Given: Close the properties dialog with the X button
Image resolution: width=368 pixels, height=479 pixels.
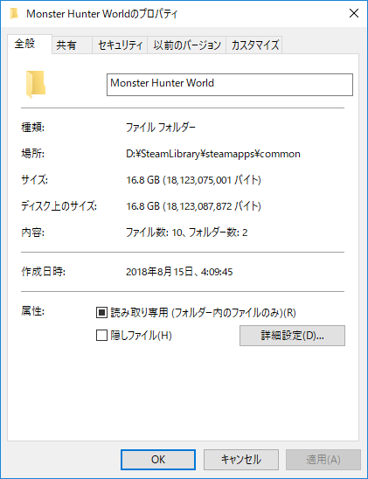Looking at the screenshot, I should tap(354, 13).
